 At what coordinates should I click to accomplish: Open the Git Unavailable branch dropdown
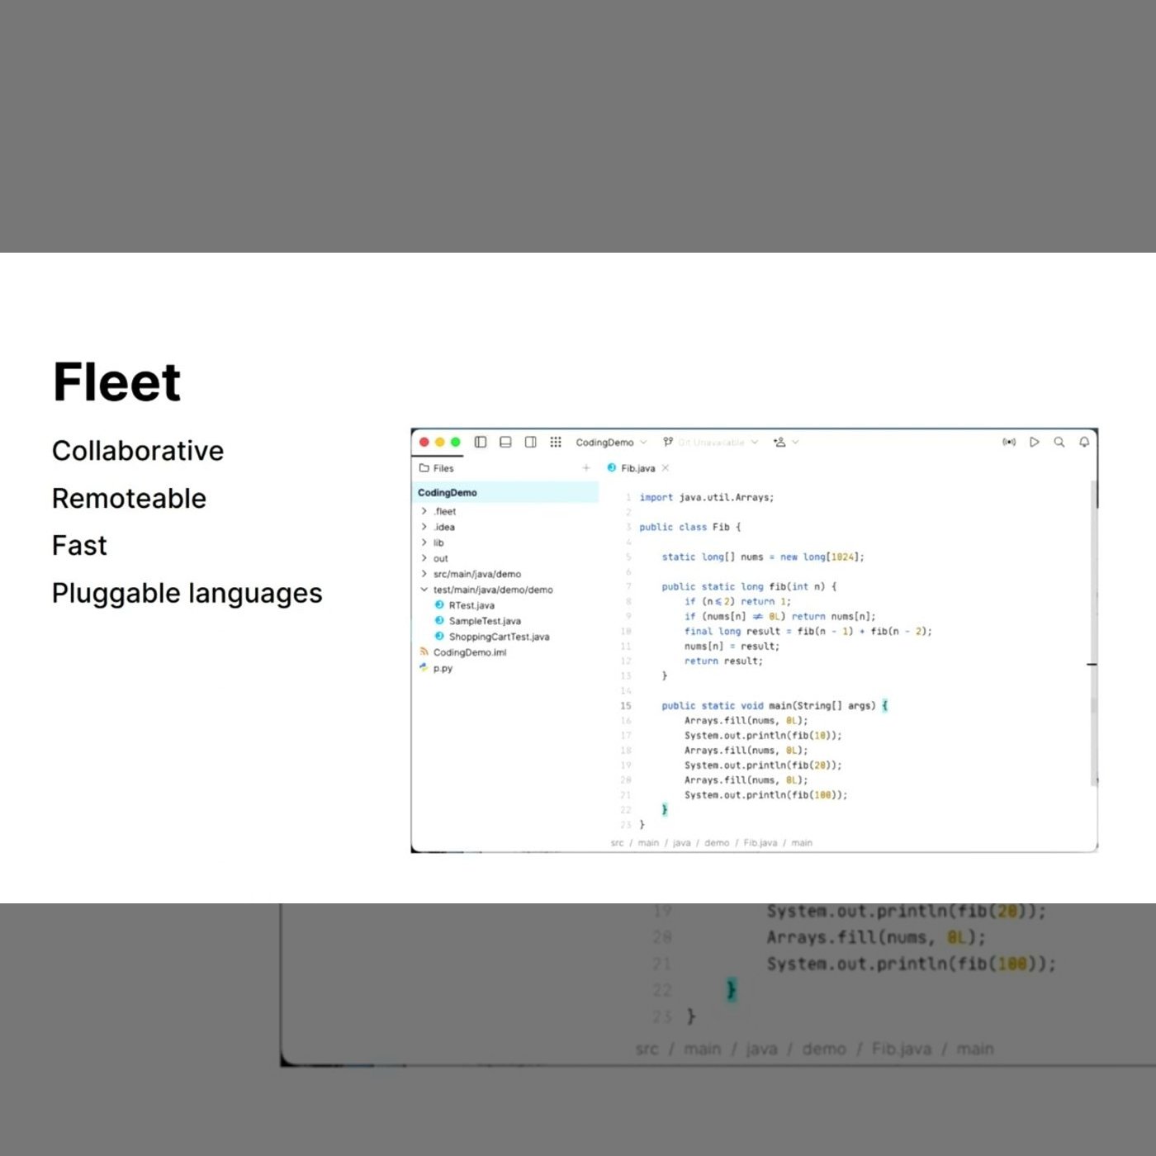coord(718,443)
